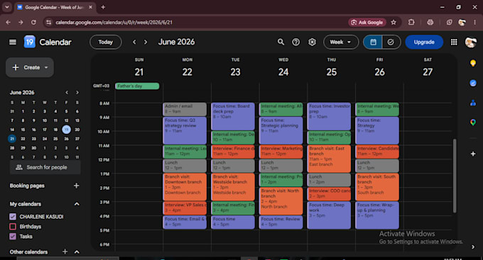
Task: Open the Support question mark icon
Action: pyautogui.click(x=295, y=42)
